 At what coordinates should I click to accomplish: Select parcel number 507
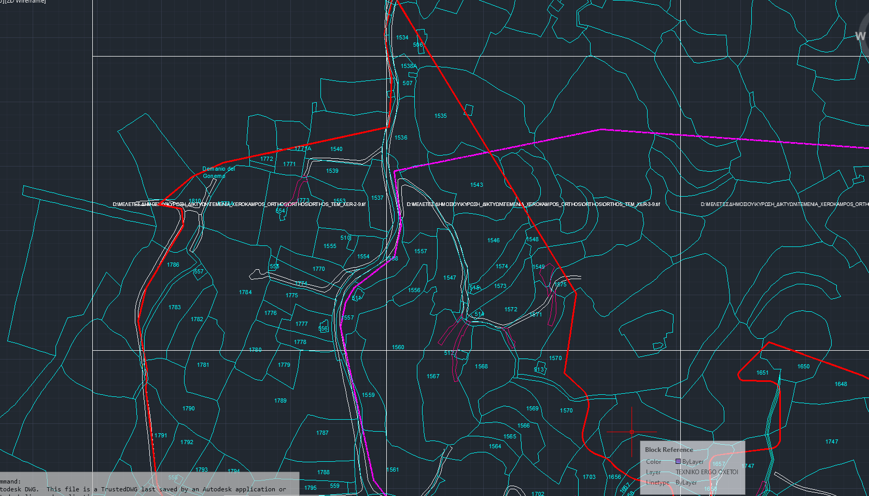click(408, 83)
